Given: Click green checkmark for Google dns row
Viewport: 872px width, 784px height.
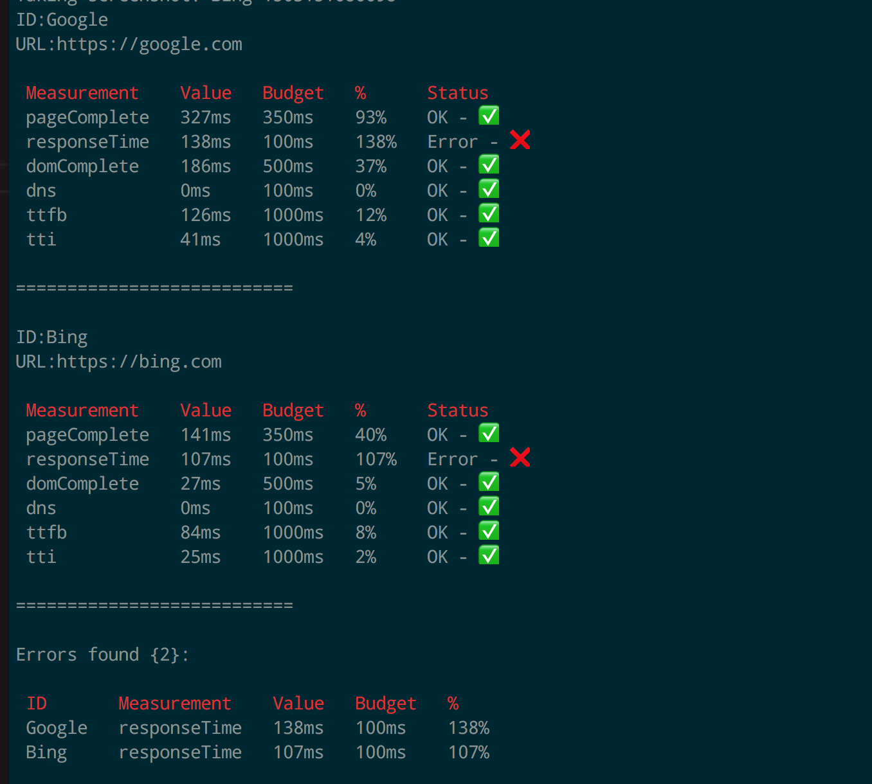Looking at the screenshot, I should coord(489,190).
